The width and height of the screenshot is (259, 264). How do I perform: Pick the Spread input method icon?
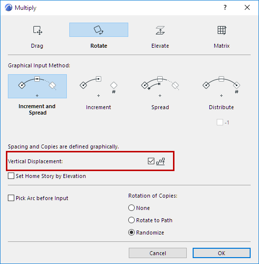point(160,86)
